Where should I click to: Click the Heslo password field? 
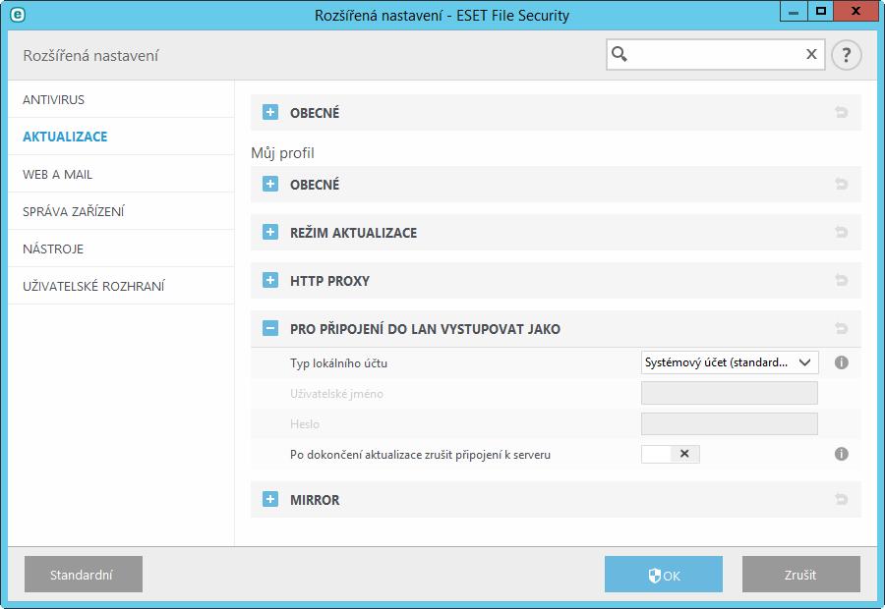(730, 423)
